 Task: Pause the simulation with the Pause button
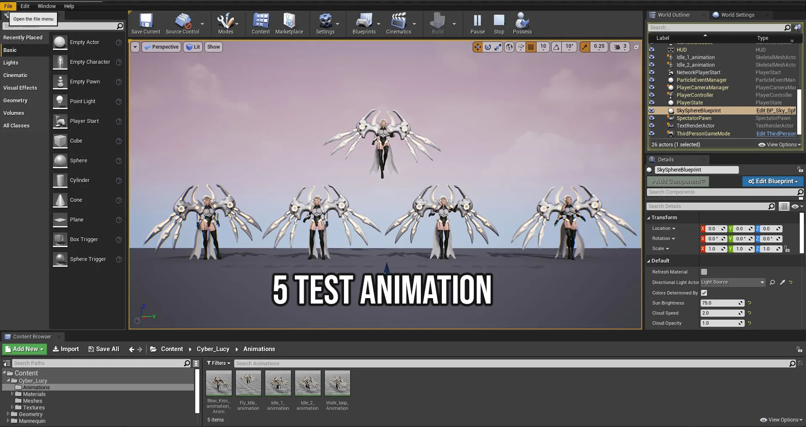click(478, 24)
